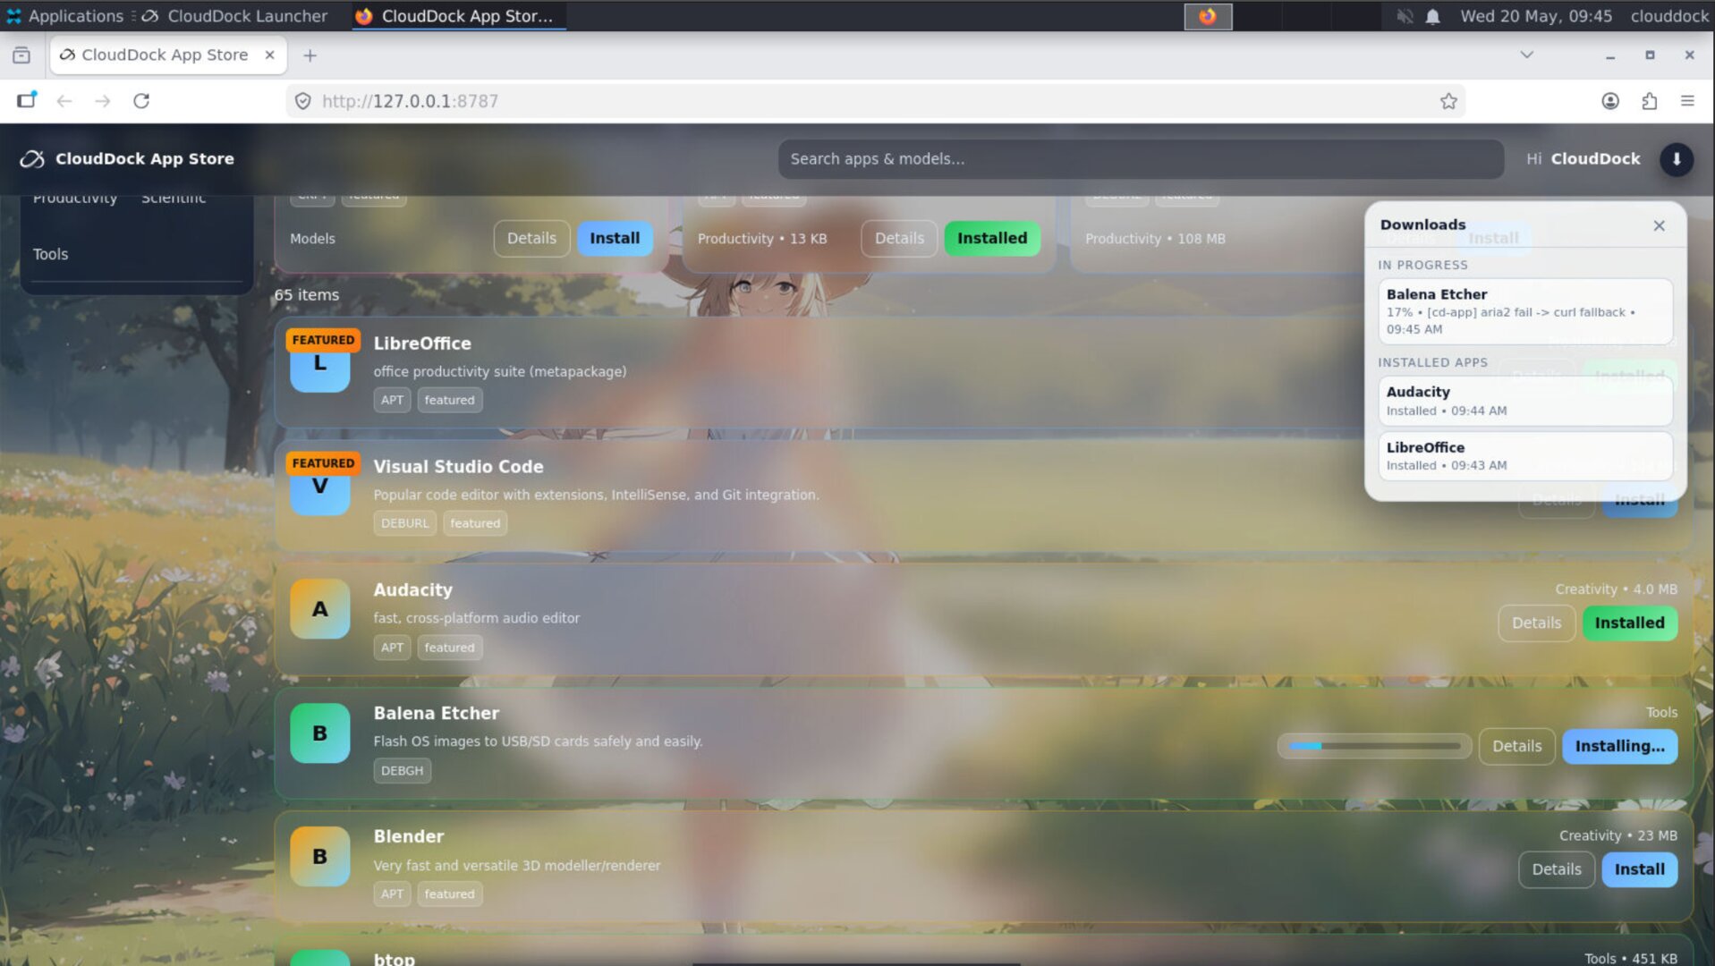This screenshot has width=1715, height=966.
Task: Click the sidebar toggle icon in nav bar
Action: 26,100
